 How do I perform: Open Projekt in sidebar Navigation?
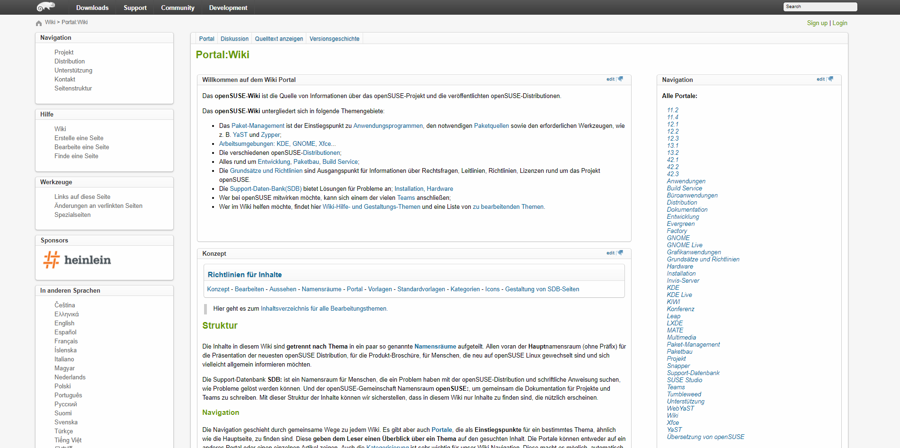[x=64, y=53]
